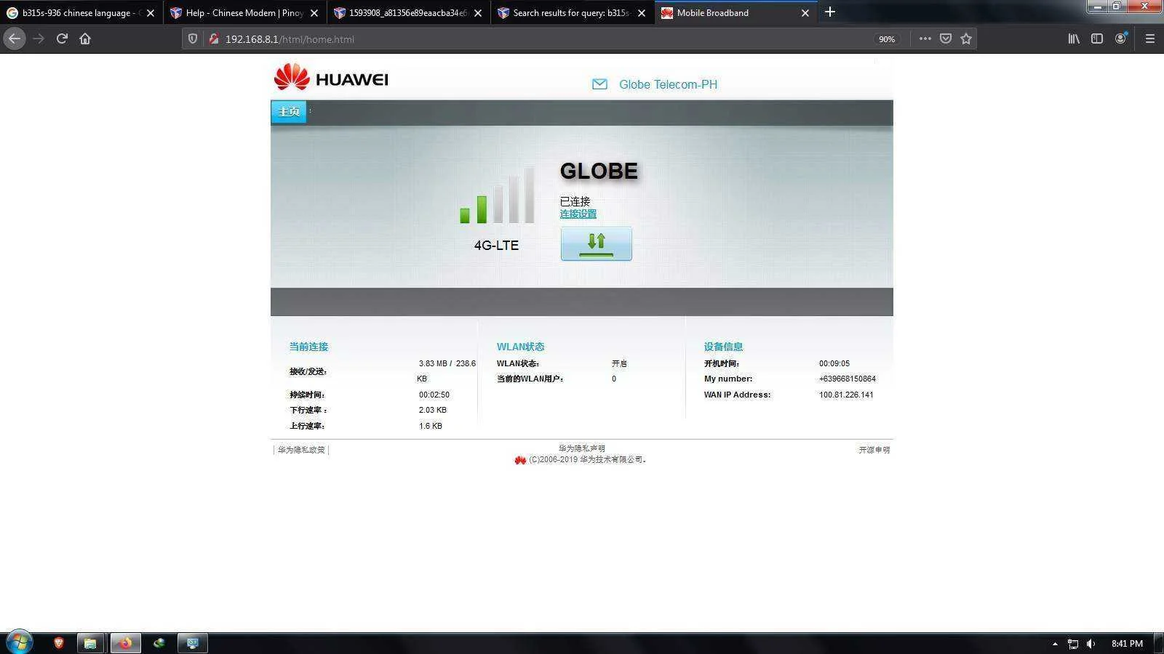This screenshot has width=1164, height=654.
Task: Open the volume speaker tray icon
Action: coord(1091,643)
